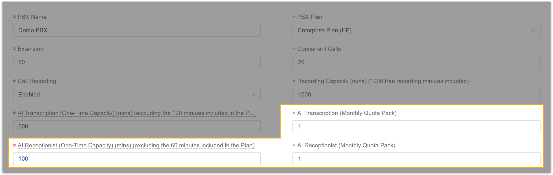The height and width of the screenshot is (175, 553).
Task: Focus the Extension input field
Action: click(x=137, y=62)
